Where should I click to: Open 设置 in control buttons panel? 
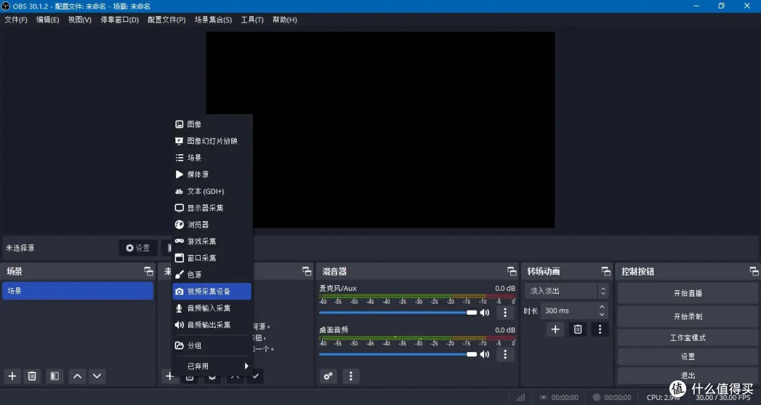(x=688, y=356)
